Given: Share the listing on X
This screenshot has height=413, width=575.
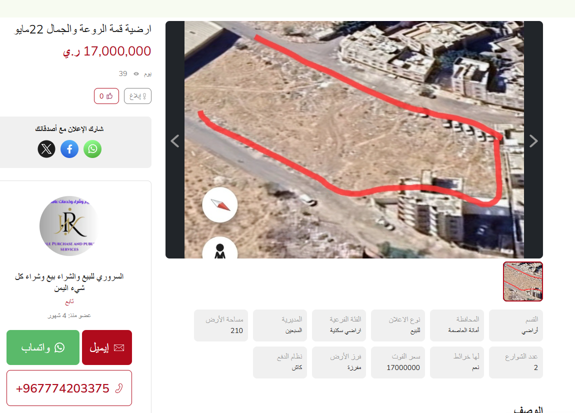Looking at the screenshot, I should (x=46, y=149).
